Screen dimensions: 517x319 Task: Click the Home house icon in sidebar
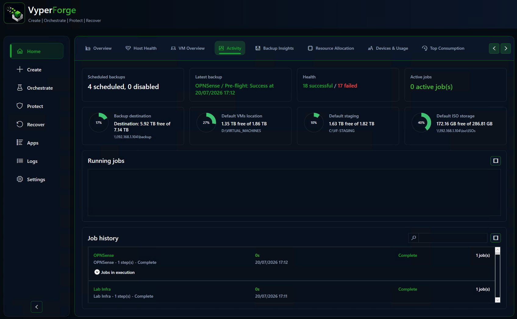(20, 51)
